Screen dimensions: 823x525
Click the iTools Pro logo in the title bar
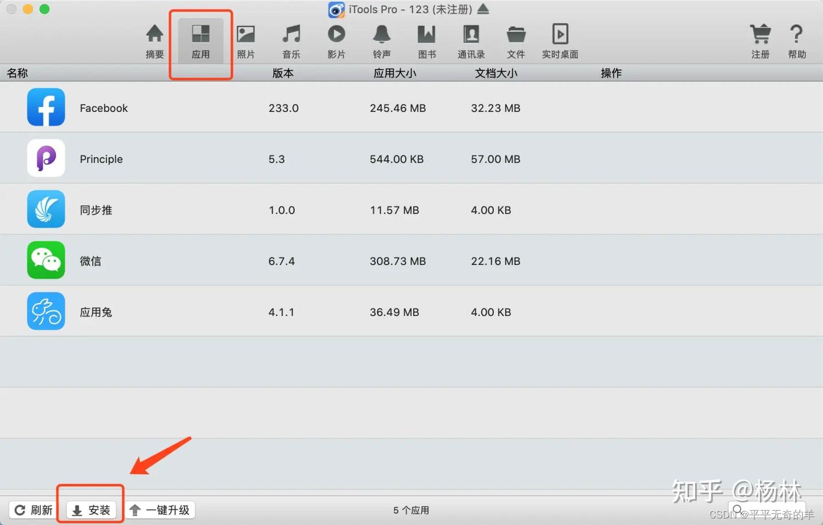(336, 10)
